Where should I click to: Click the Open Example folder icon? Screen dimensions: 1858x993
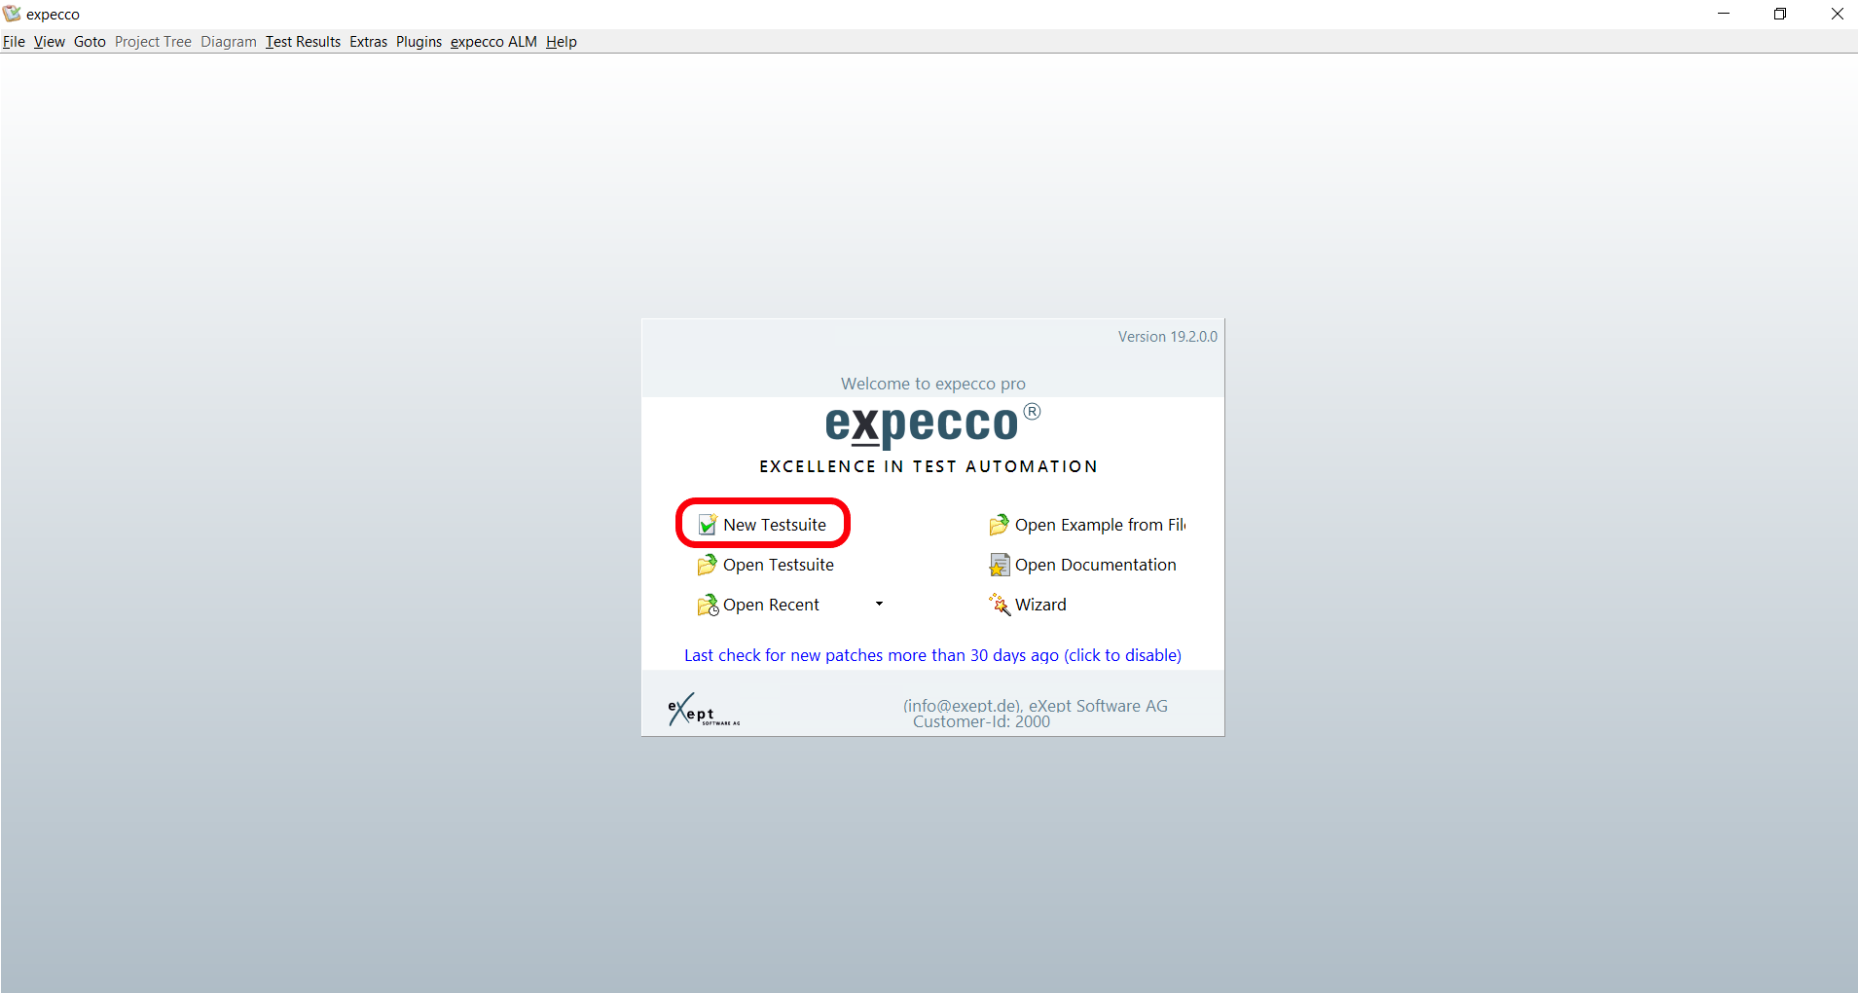click(999, 525)
